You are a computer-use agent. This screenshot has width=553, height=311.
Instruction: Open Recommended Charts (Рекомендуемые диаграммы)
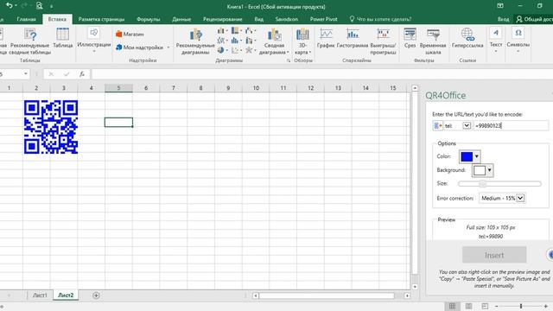coord(195,41)
